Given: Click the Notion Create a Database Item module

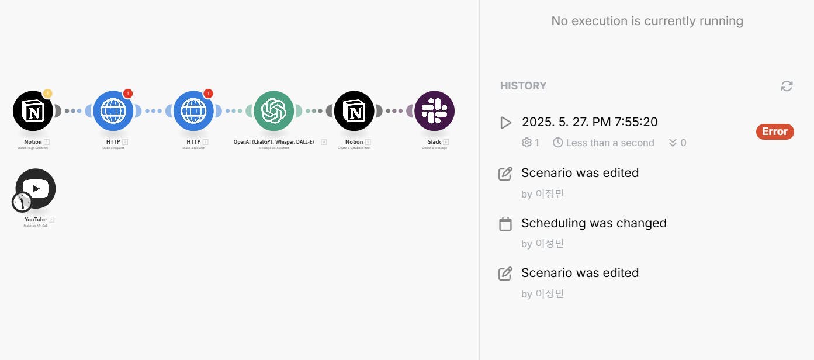Looking at the screenshot, I should click(354, 111).
